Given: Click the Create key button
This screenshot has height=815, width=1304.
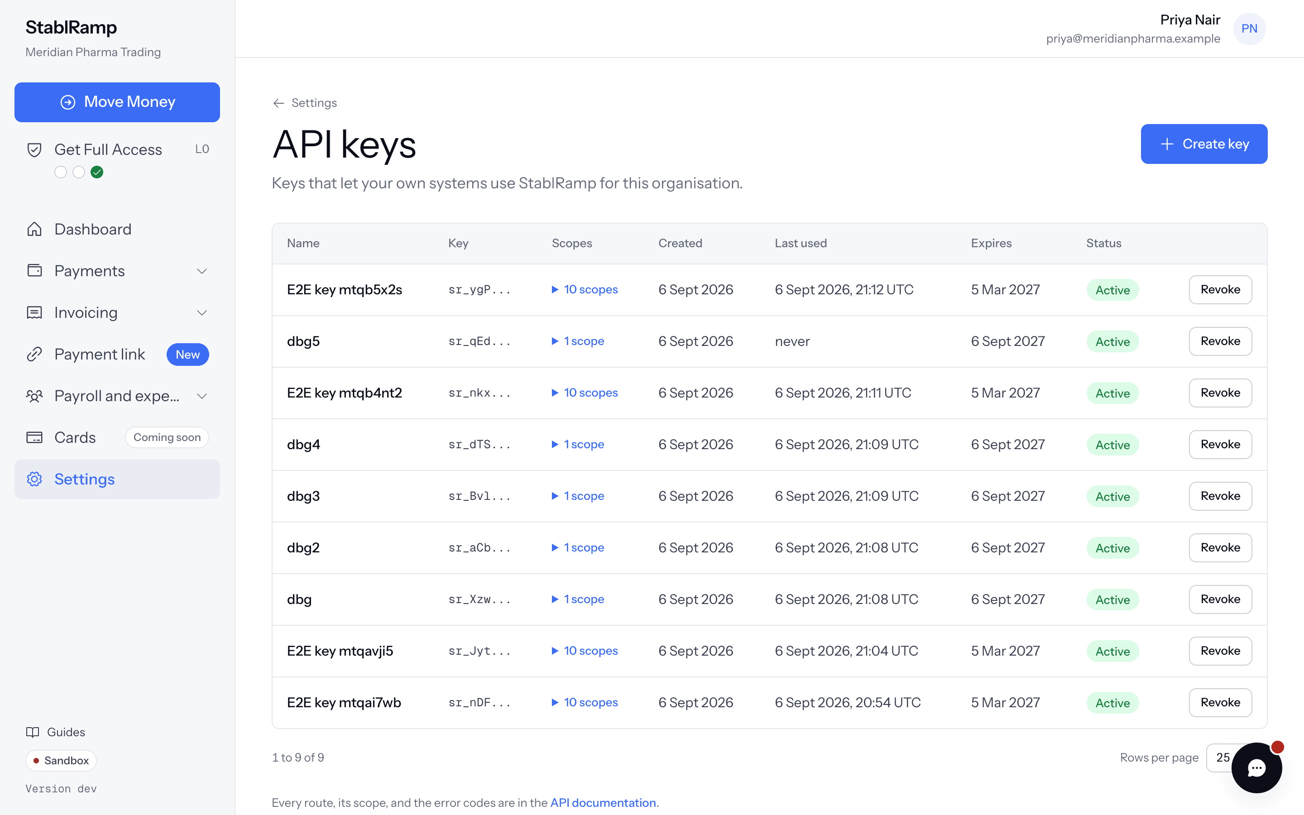Looking at the screenshot, I should [x=1204, y=144].
